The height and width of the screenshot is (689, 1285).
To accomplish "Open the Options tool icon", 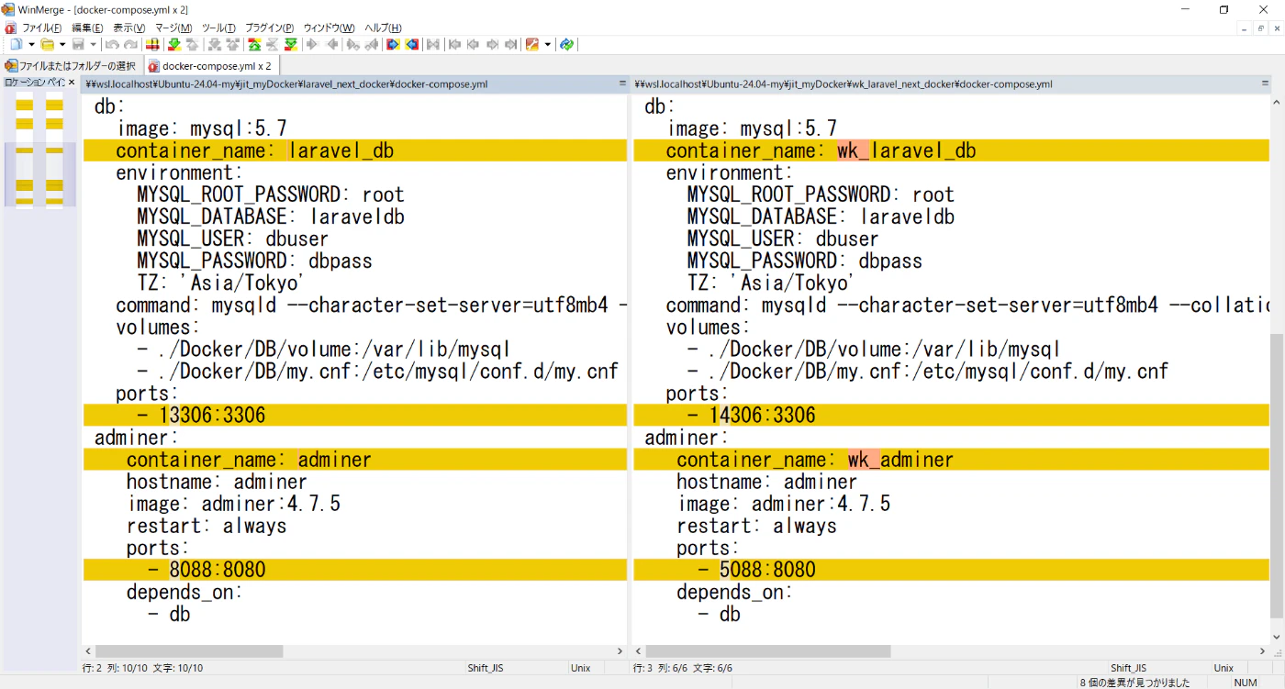I will pyautogui.click(x=531, y=44).
